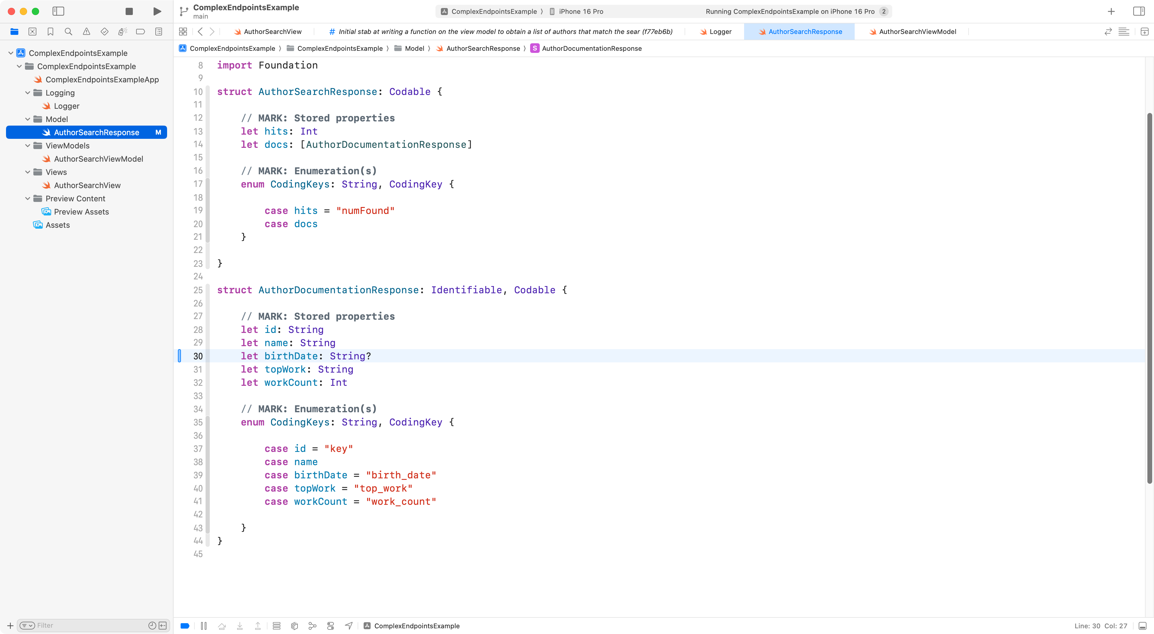Stop the running app
The width and height of the screenshot is (1154, 634).
point(129,11)
